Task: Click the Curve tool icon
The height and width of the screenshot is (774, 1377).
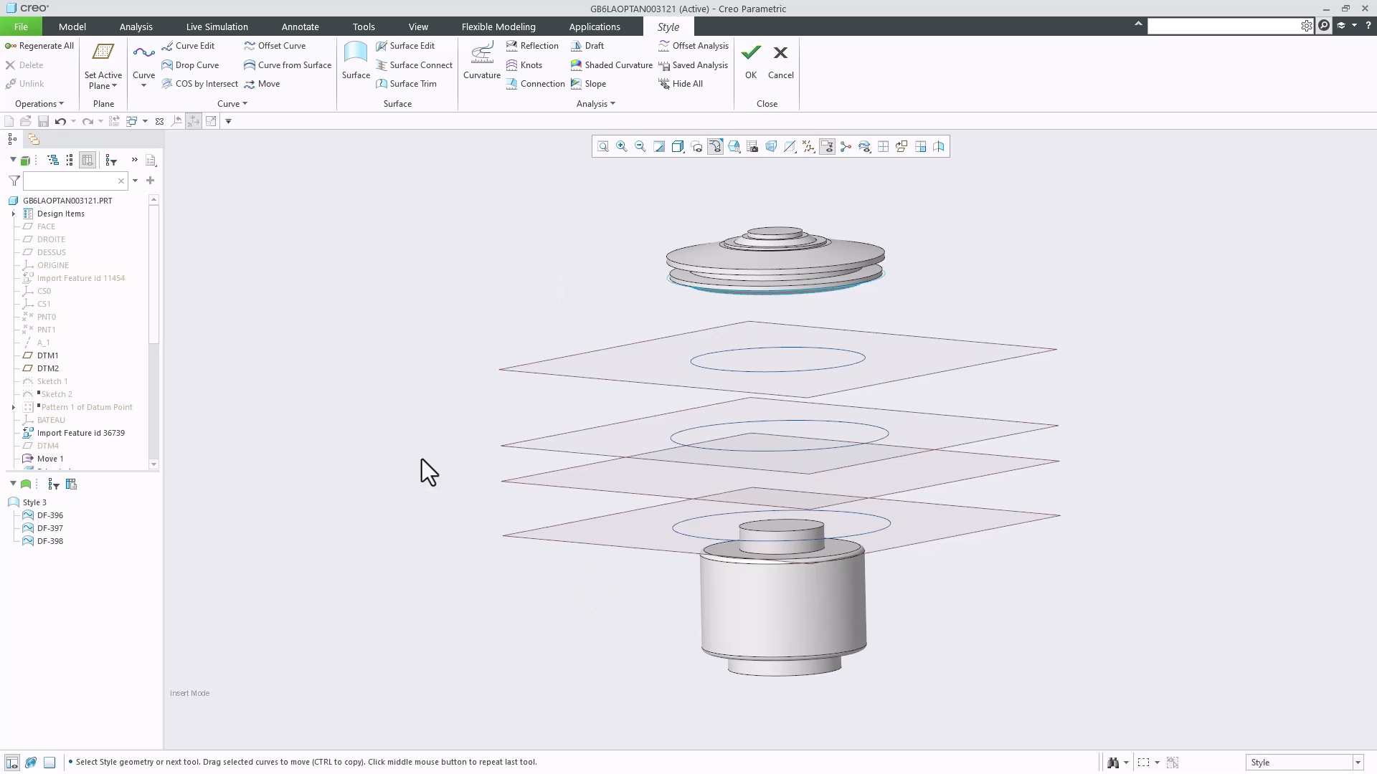Action: (x=143, y=53)
